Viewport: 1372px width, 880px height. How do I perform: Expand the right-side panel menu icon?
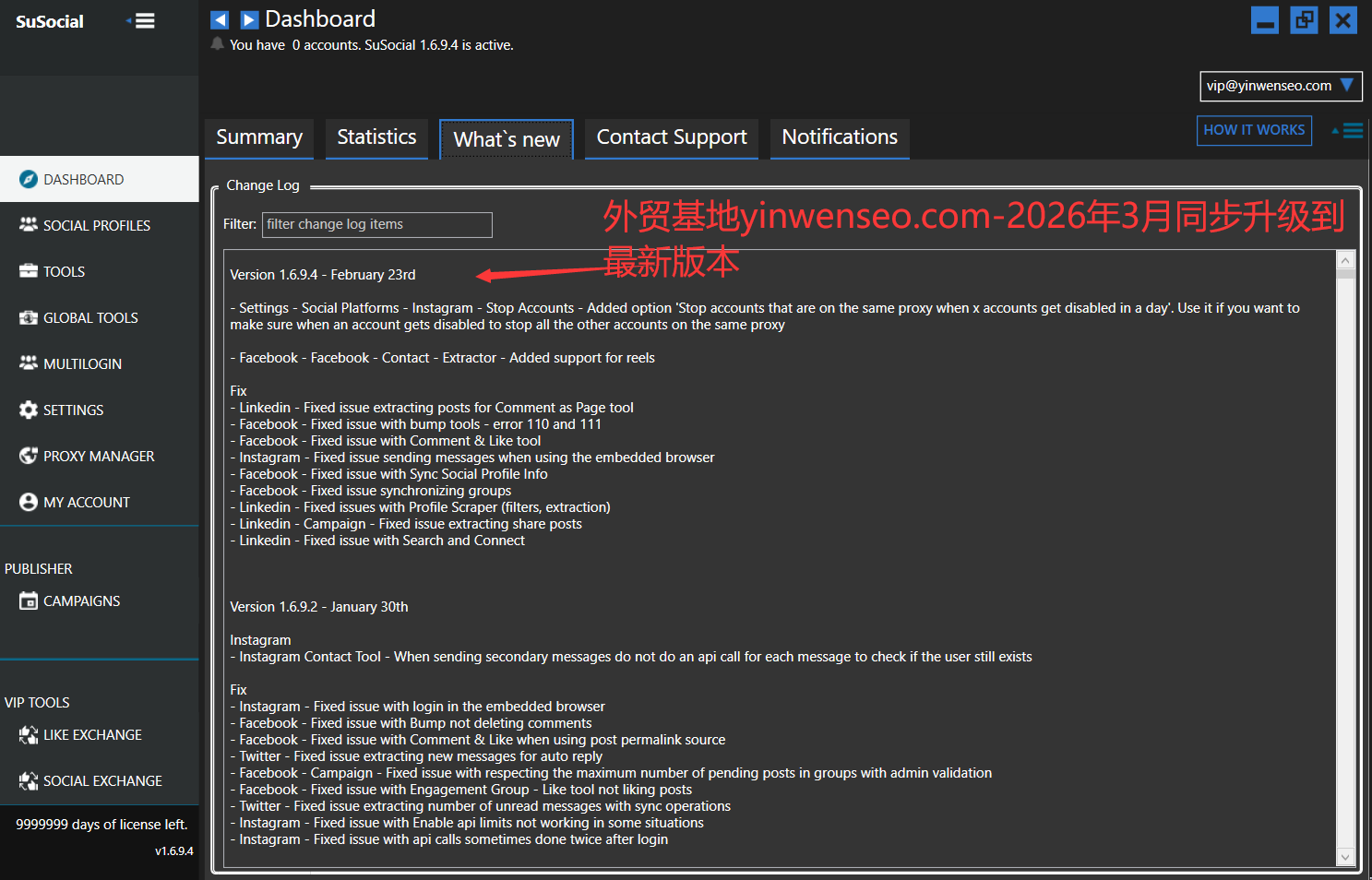coord(1350,131)
